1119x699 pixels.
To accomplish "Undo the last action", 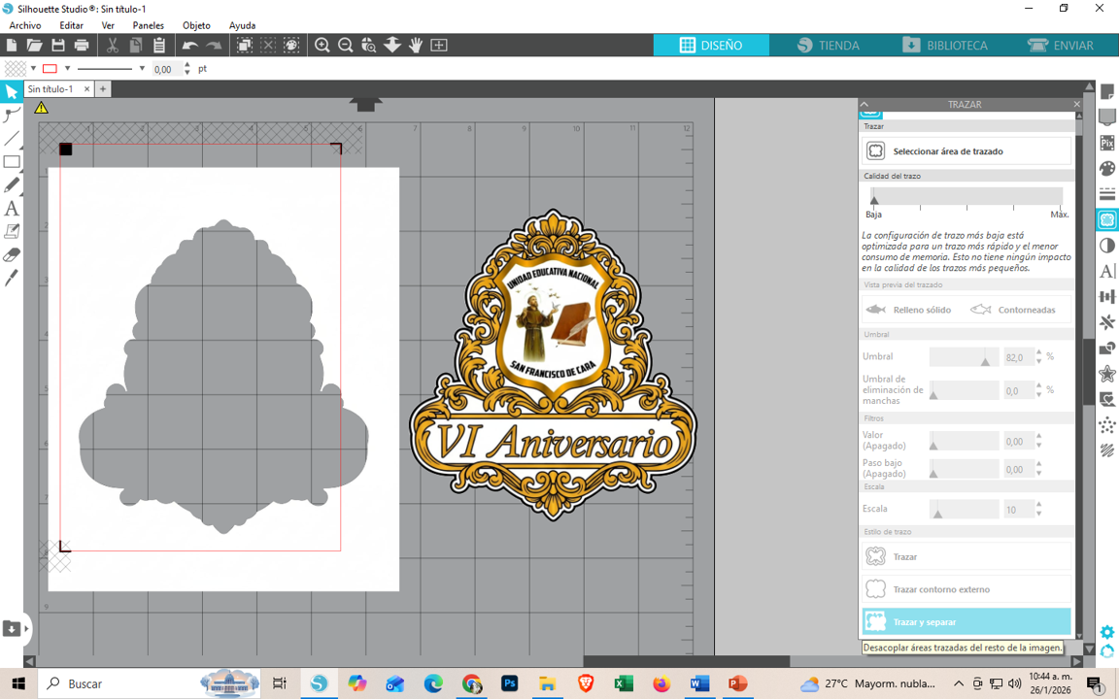I will pos(189,45).
